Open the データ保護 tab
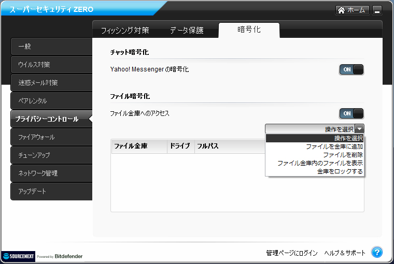The height and width of the screenshot is (264, 394). [187, 31]
